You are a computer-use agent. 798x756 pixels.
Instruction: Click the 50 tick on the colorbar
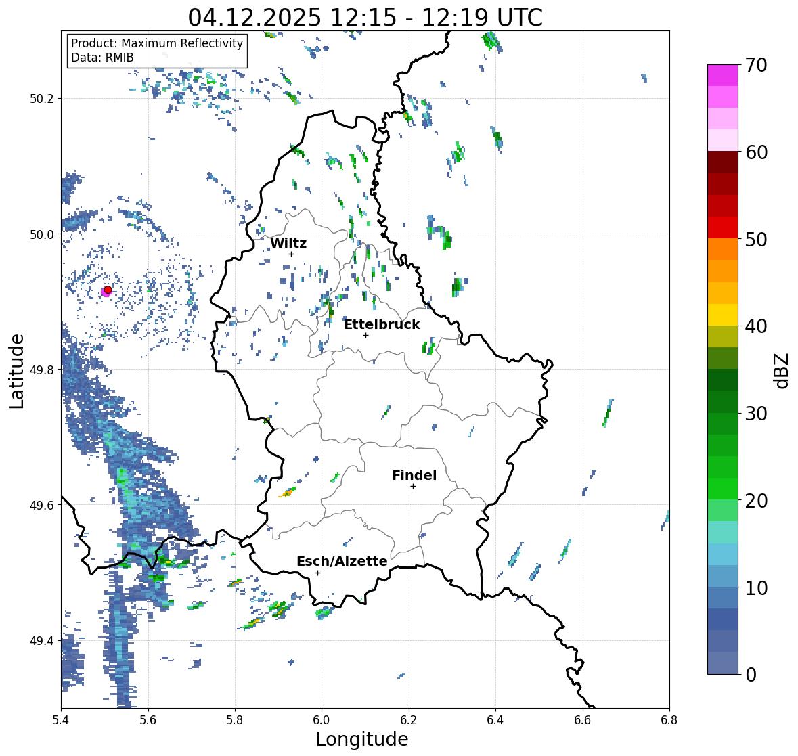tap(756, 239)
